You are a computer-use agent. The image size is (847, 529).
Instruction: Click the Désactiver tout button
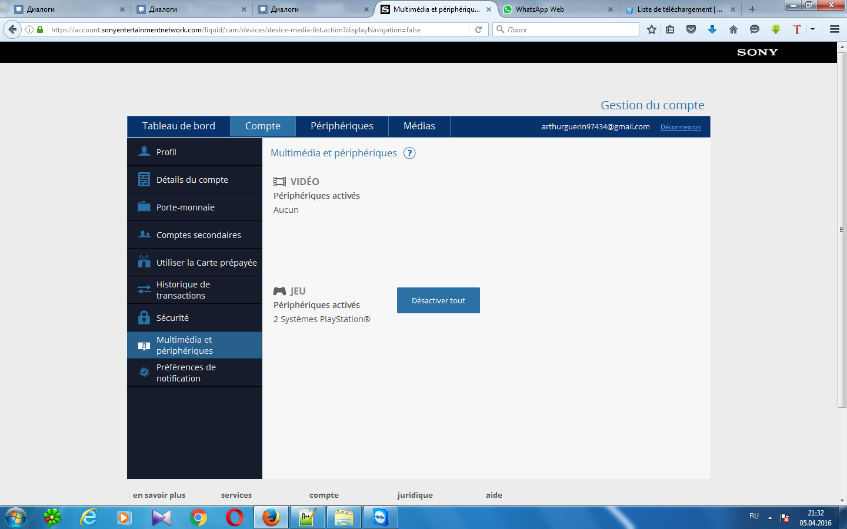438,300
